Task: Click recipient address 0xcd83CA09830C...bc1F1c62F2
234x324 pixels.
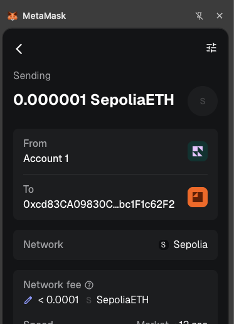Action: [99, 204]
